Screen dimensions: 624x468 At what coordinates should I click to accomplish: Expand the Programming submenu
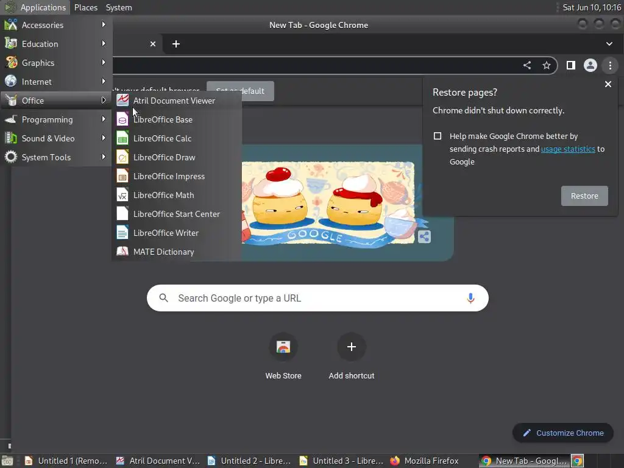pyautogui.click(x=56, y=119)
